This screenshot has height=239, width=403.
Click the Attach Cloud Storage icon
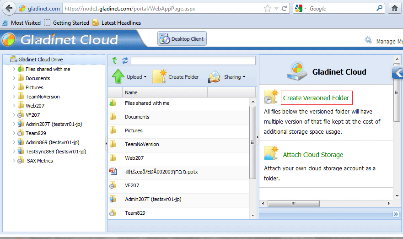coord(271,153)
